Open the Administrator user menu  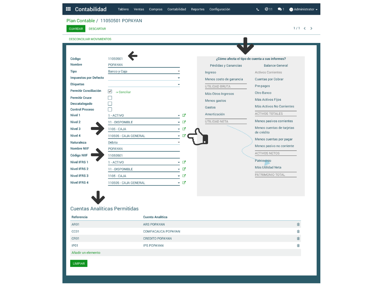pyautogui.click(x=303, y=9)
